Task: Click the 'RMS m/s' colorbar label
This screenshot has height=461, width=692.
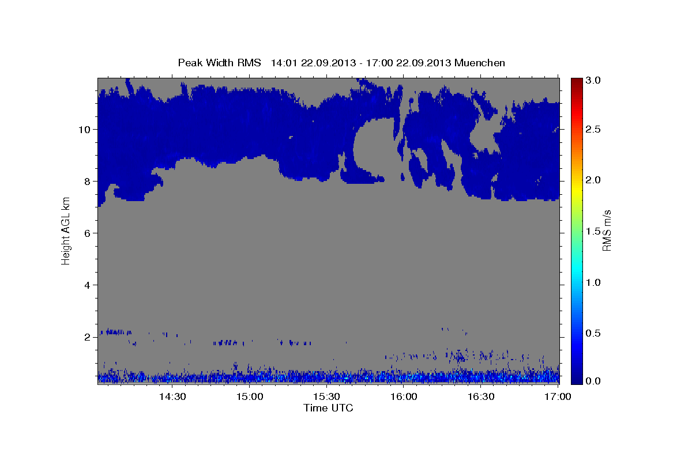Action: 607,230
